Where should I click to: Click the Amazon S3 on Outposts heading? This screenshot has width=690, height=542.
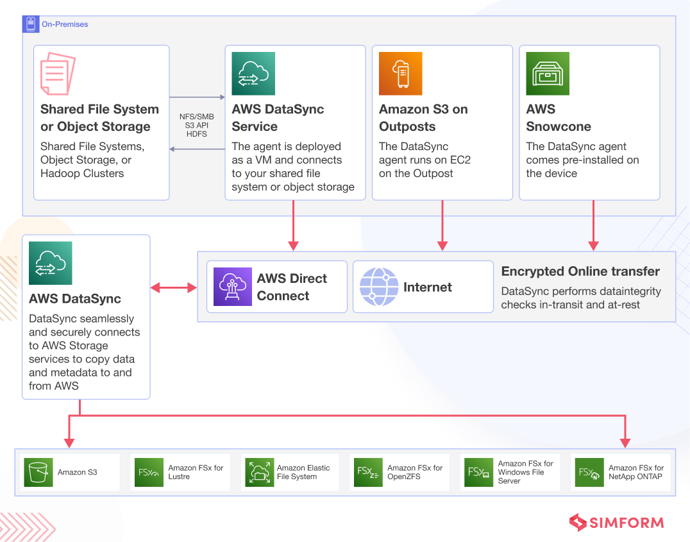[x=423, y=117]
